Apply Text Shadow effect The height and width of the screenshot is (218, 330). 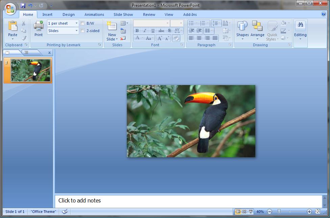pyautogui.click(x=169, y=31)
